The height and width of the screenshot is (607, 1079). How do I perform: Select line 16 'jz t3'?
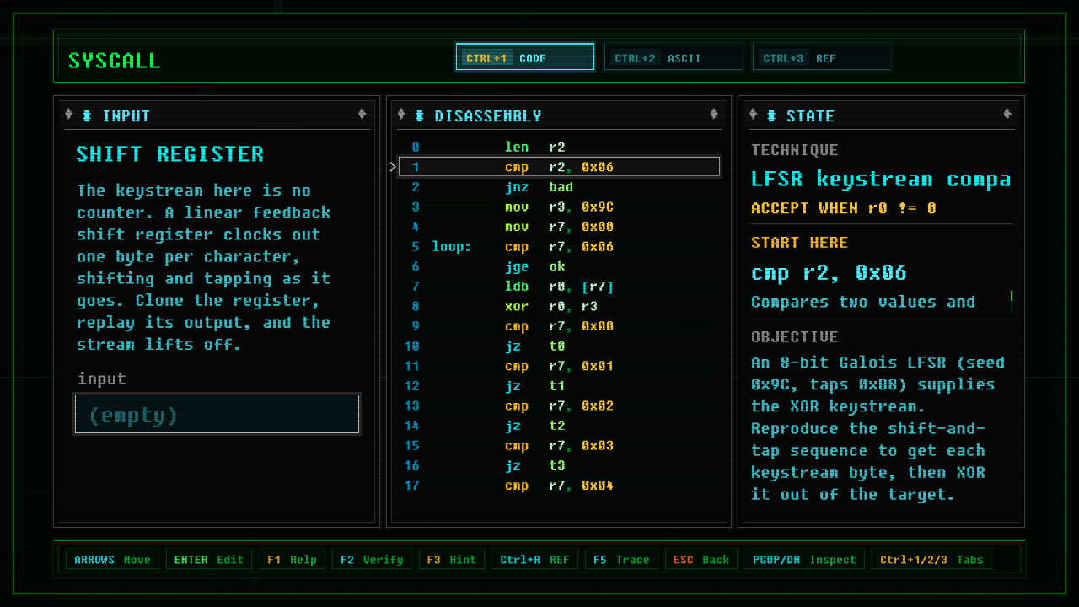(559, 465)
